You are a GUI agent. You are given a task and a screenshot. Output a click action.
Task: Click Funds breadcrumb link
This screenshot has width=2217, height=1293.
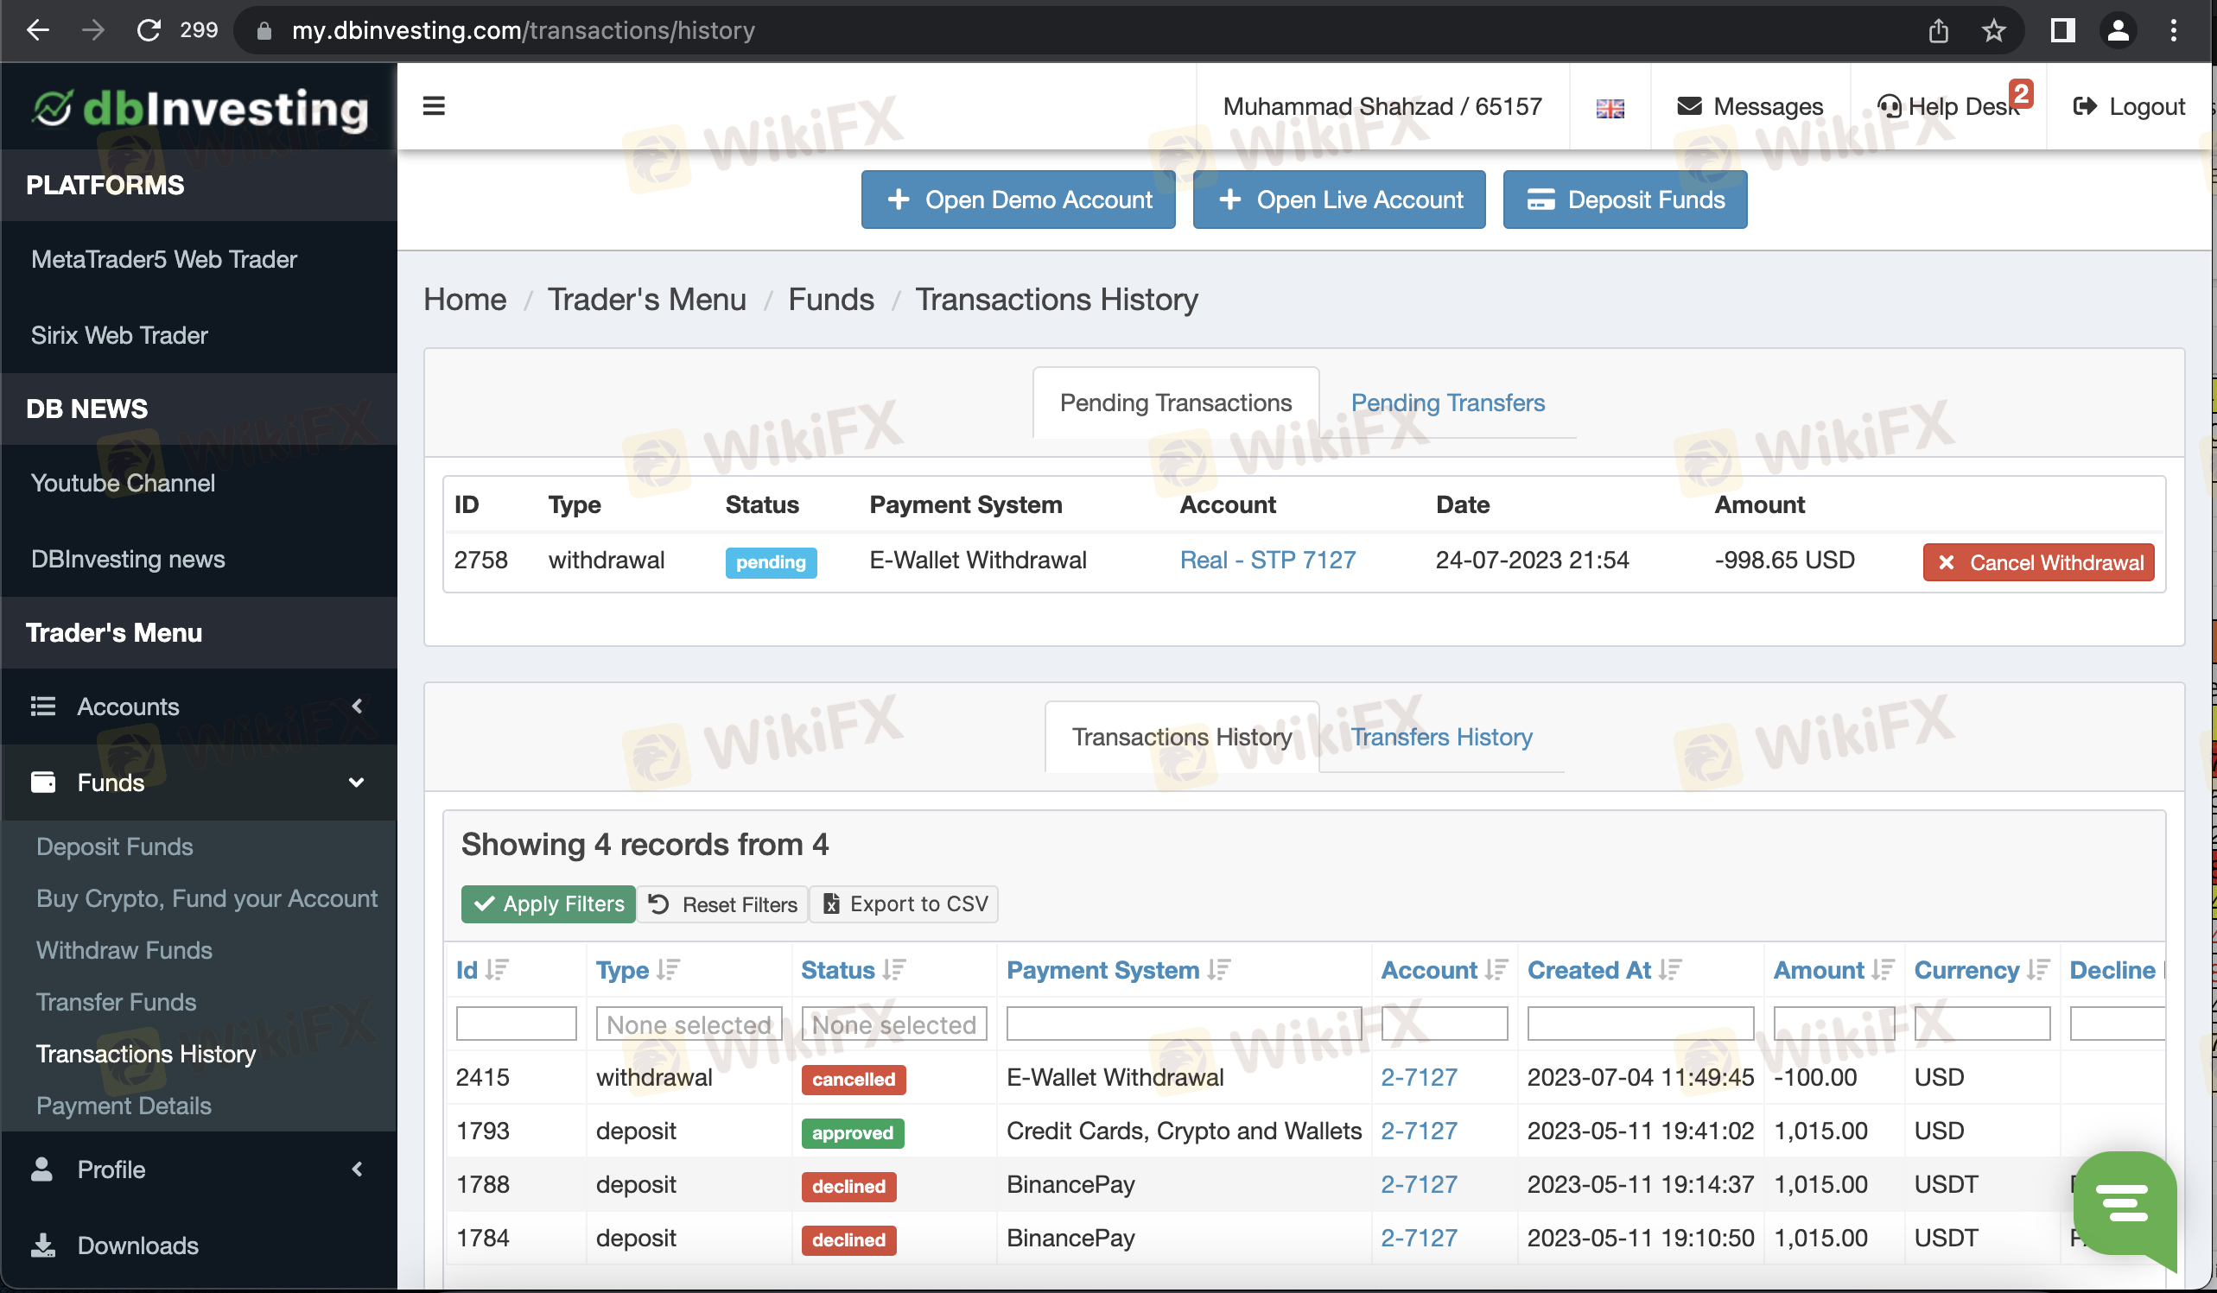(x=830, y=299)
